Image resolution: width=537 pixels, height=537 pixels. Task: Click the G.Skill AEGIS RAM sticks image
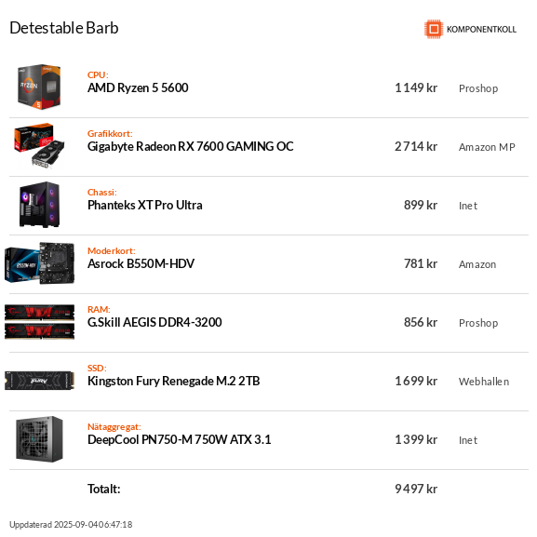(39, 322)
